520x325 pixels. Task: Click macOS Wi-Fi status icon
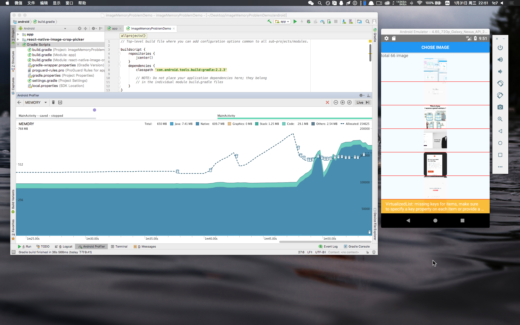(420, 3)
